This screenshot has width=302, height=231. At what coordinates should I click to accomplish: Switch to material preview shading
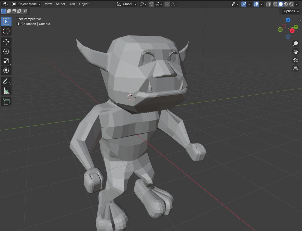[x=286, y=4]
